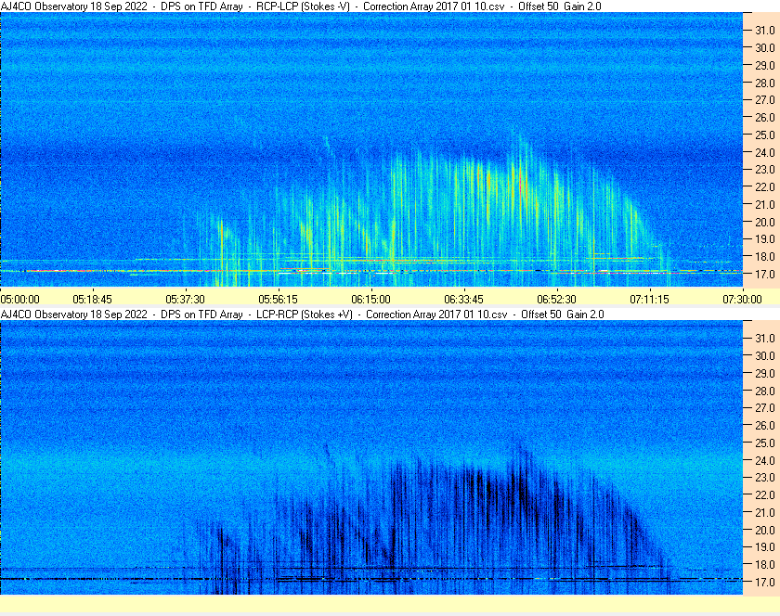
Task: Click the 06:52:30 time axis label
Action: click(x=556, y=299)
